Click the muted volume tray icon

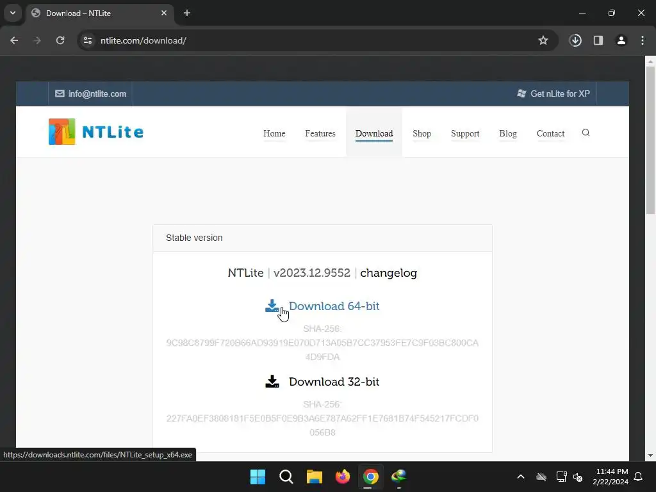(578, 477)
